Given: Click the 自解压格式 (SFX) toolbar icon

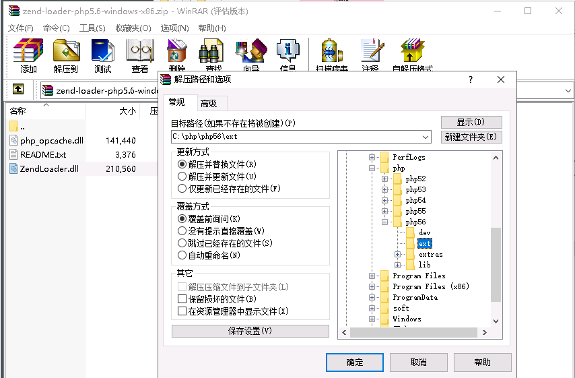Looking at the screenshot, I should click(411, 53).
